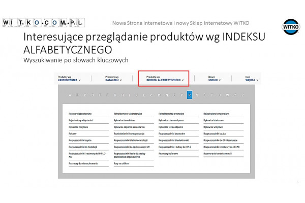Open Rękawice termoodporne link

point(171,127)
